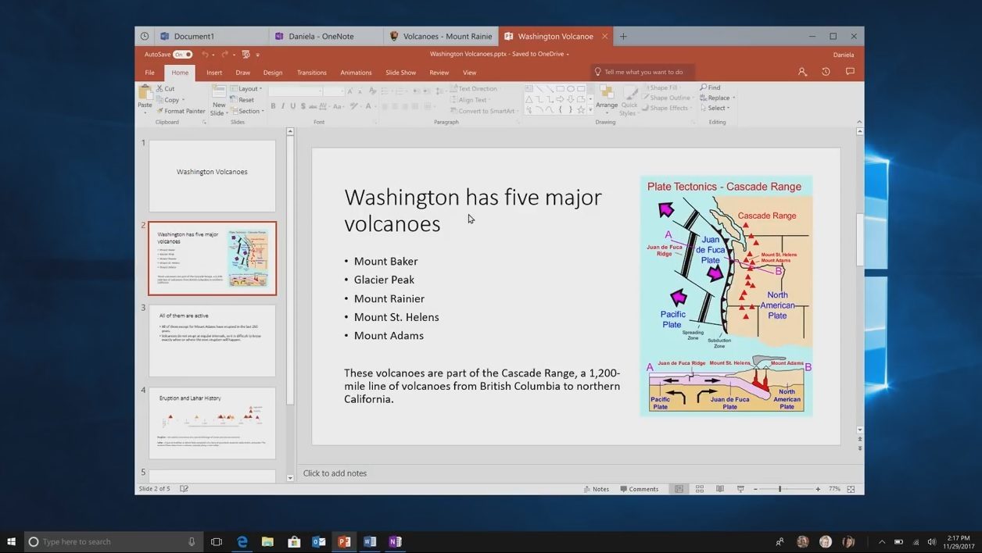
Task: Select slide 3 thumbnail All of them are active
Action: [x=213, y=341]
